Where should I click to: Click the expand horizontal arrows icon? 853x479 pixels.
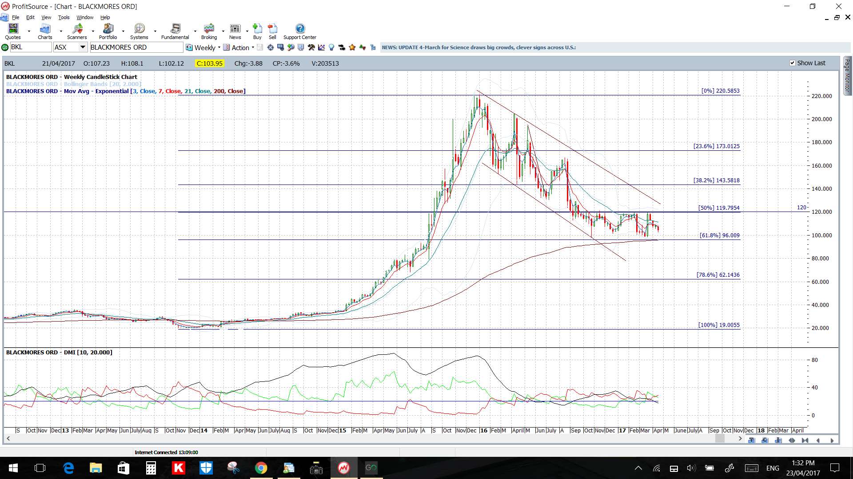(x=792, y=440)
